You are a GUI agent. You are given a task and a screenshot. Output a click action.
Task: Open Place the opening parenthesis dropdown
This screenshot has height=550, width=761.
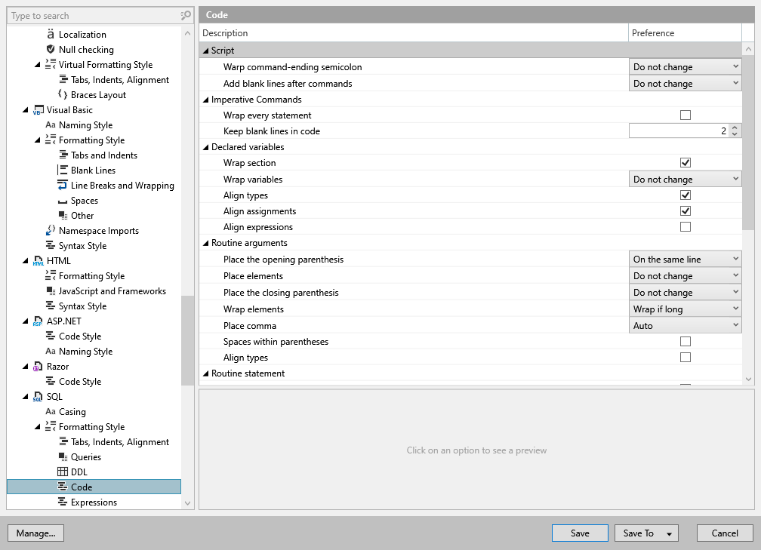pos(685,259)
